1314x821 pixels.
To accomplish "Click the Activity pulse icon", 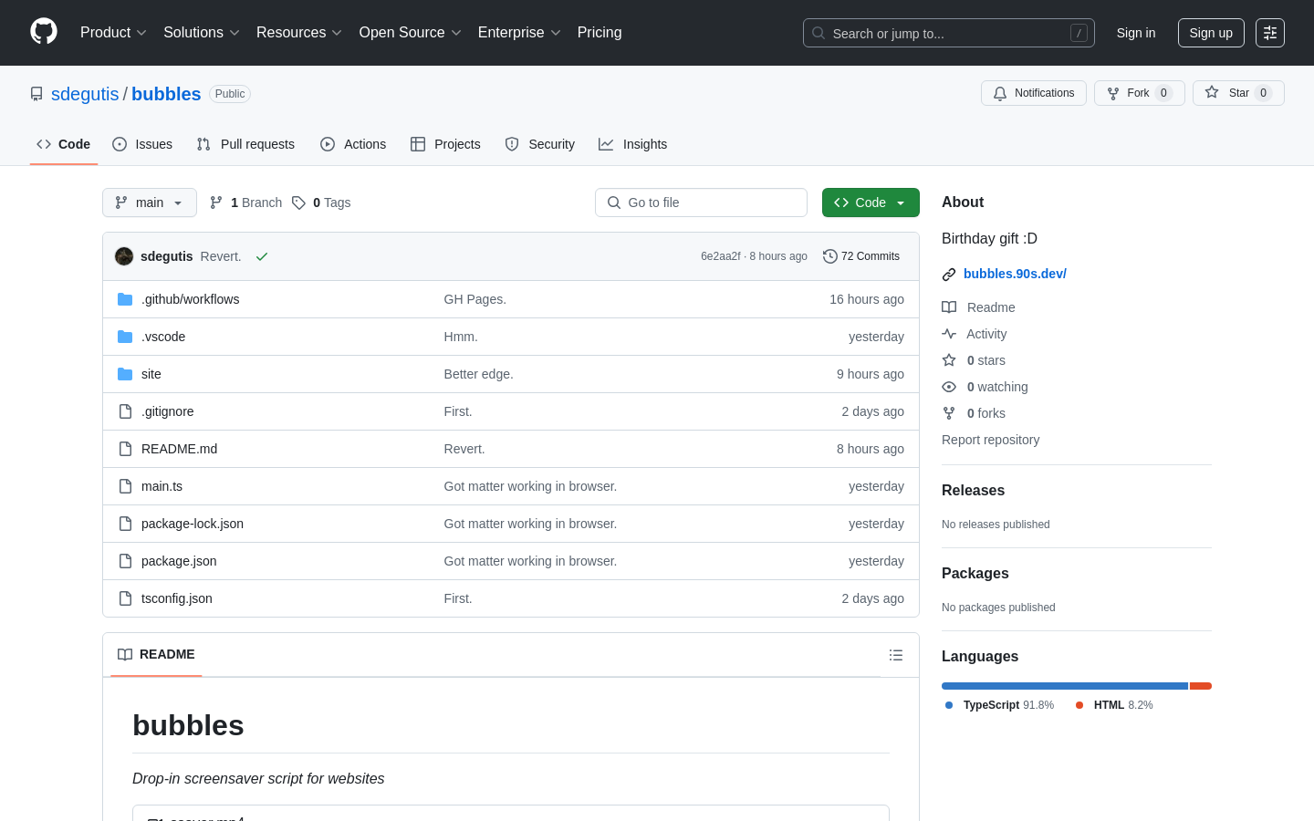I will point(949,334).
